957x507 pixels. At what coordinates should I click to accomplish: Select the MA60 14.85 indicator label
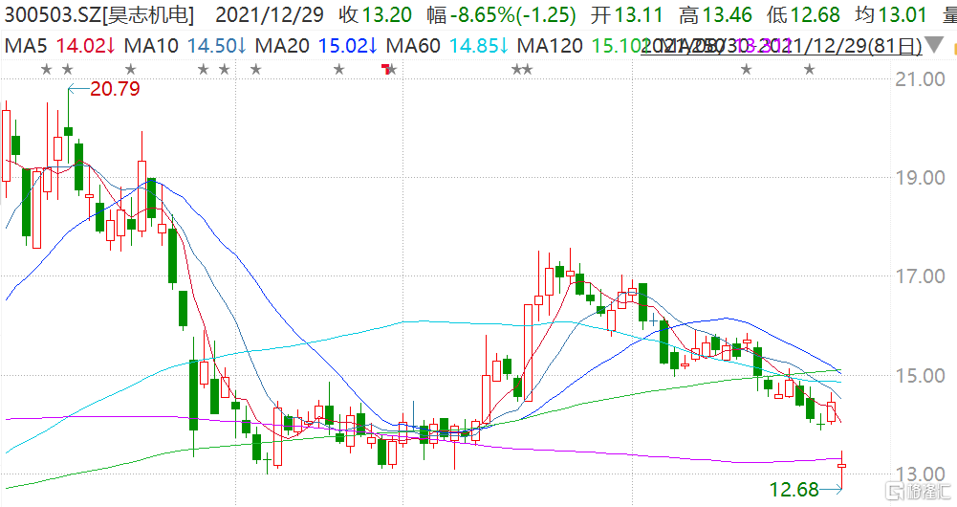pyautogui.click(x=446, y=45)
